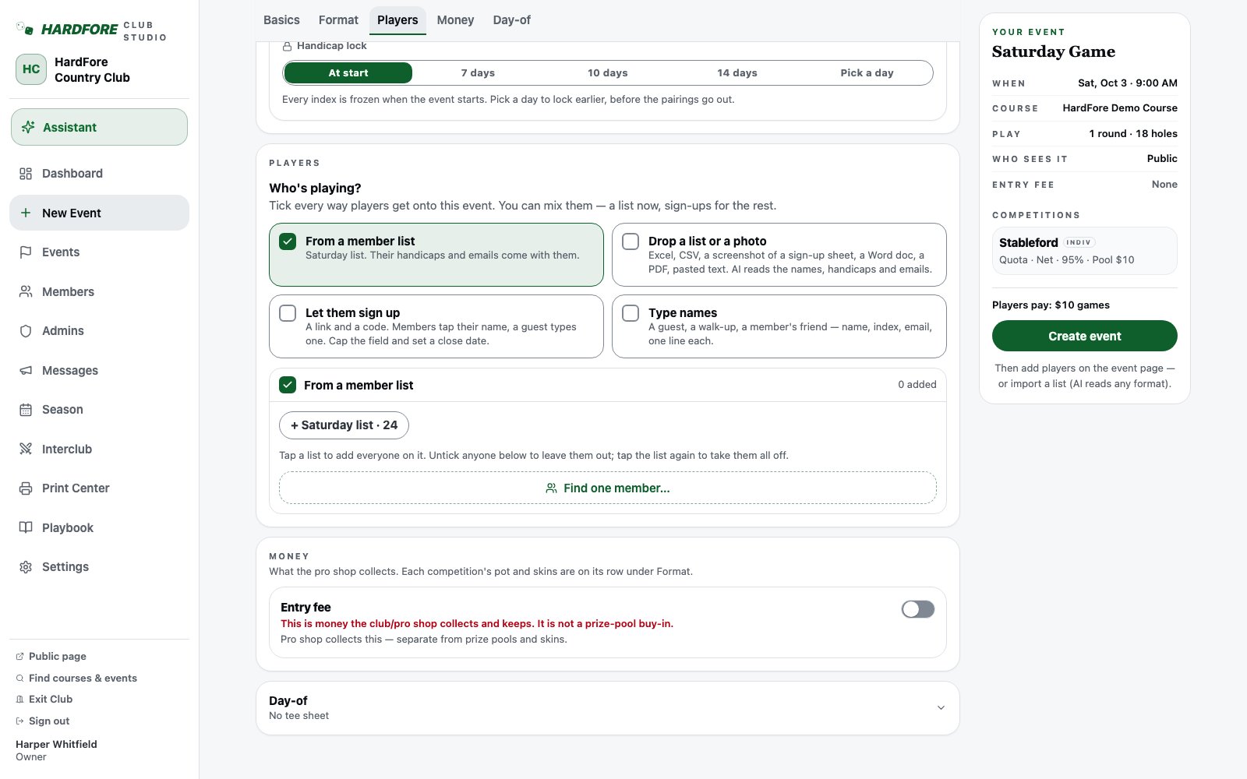Click Harper Whitfield owner profile
This screenshot has height=779, width=1247.
56,750
